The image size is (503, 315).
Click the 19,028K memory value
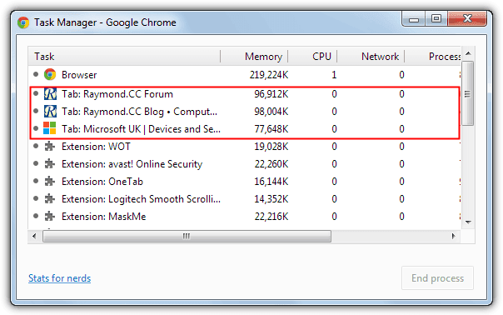(x=271, y=147)
